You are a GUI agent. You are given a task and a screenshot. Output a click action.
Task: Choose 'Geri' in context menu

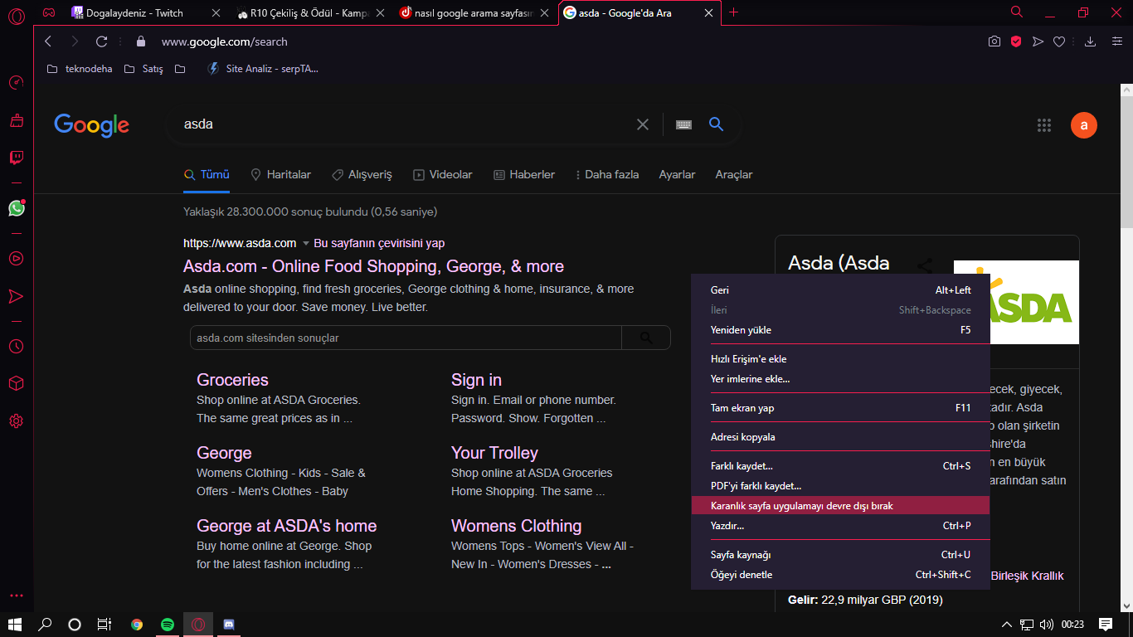[840, 290]
